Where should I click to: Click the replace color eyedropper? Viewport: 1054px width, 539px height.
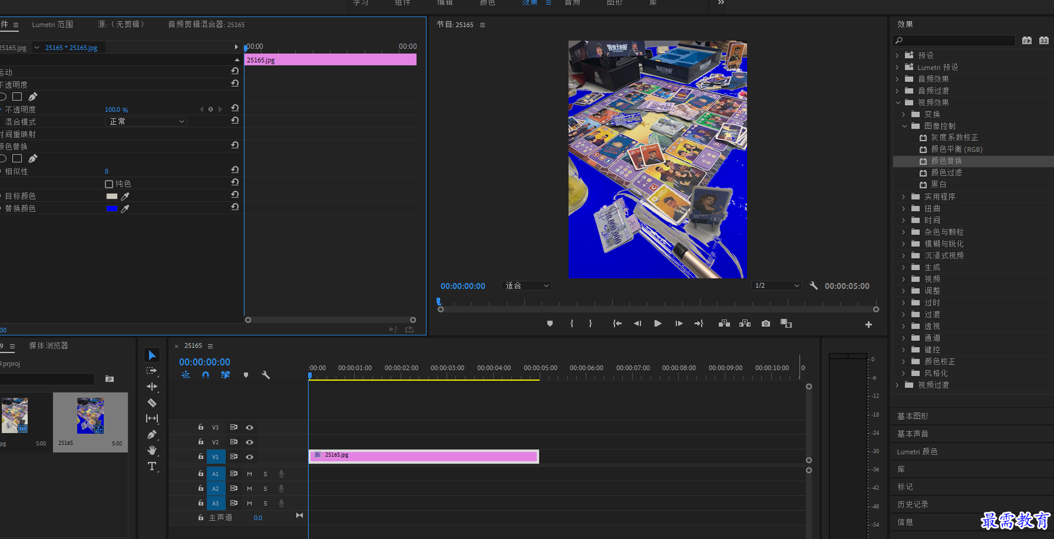point(125,208)
